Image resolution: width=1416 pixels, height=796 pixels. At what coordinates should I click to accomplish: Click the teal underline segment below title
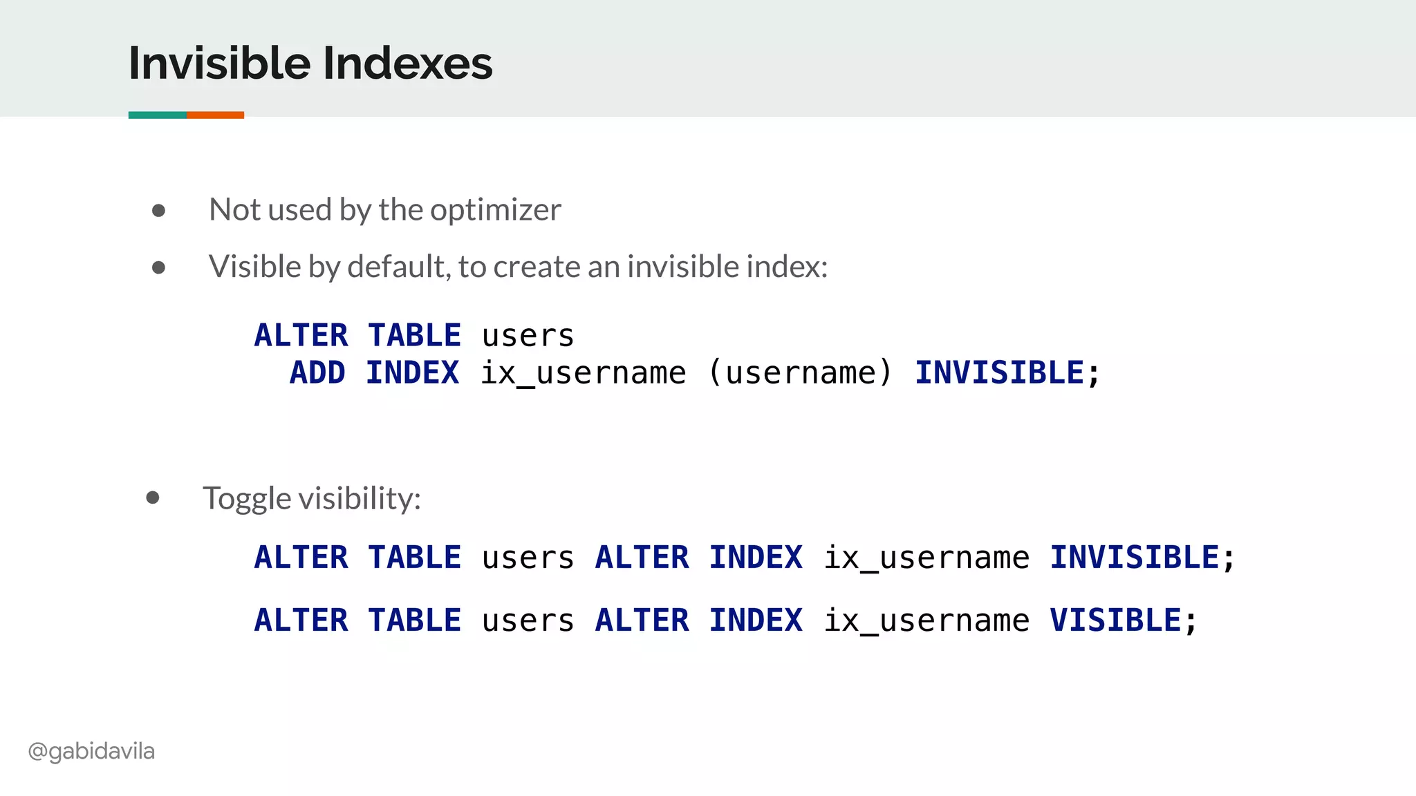tap(157, 115)
